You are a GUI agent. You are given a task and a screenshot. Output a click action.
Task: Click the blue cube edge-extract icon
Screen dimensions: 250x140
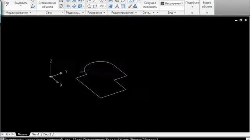coord(80,6)
